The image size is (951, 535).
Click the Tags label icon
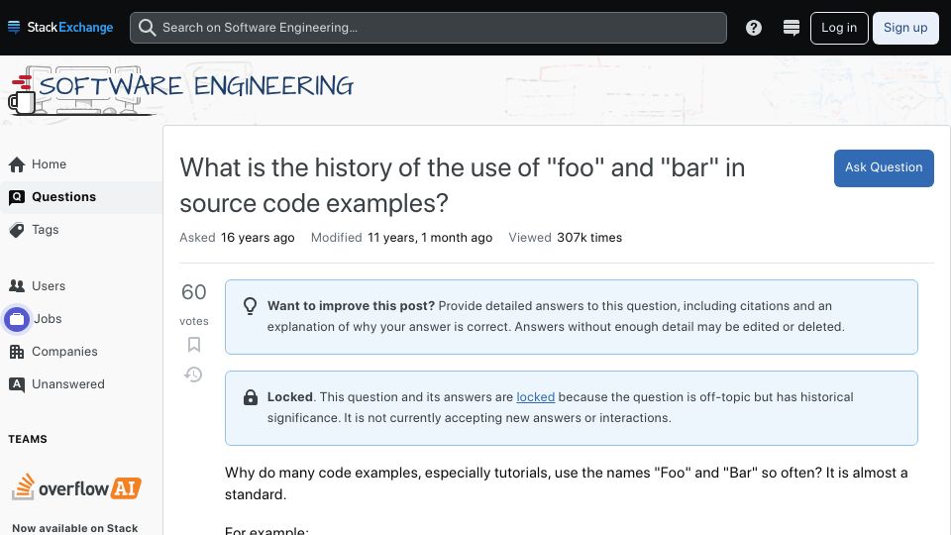tap(17, 230)
